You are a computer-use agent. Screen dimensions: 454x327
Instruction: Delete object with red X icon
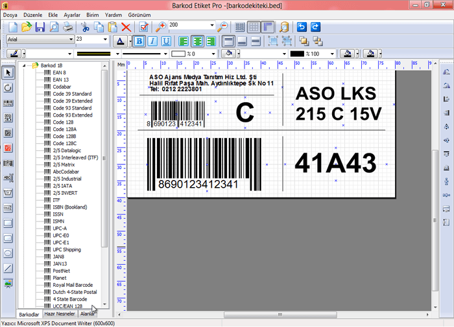(x=126, y=27)
